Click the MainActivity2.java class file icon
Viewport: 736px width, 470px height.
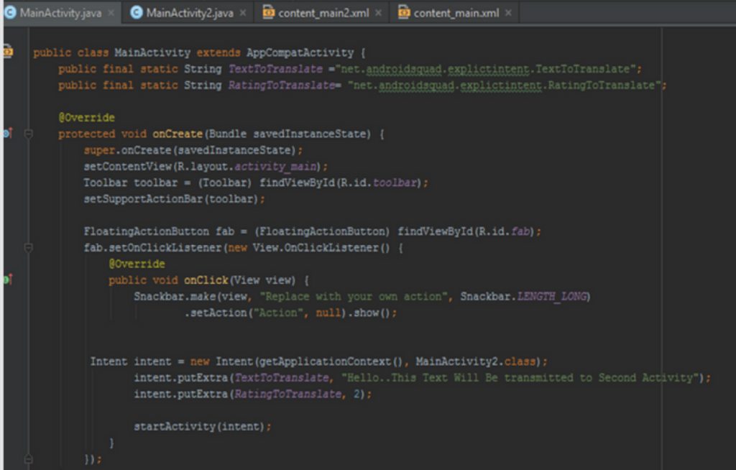coord(137,13)
